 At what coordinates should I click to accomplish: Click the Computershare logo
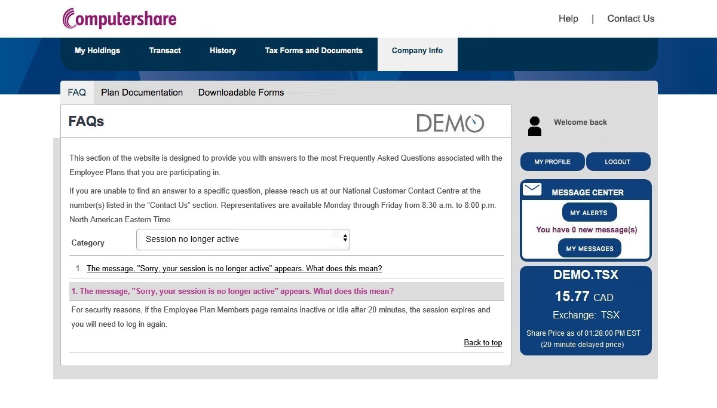[119, 19]
